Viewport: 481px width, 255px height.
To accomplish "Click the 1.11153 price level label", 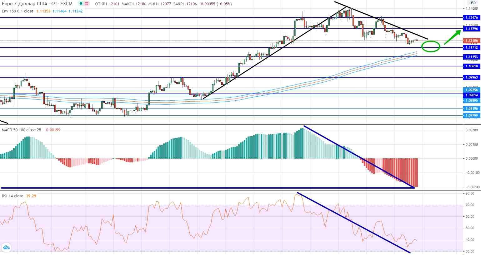I will (x=472, y=57).
